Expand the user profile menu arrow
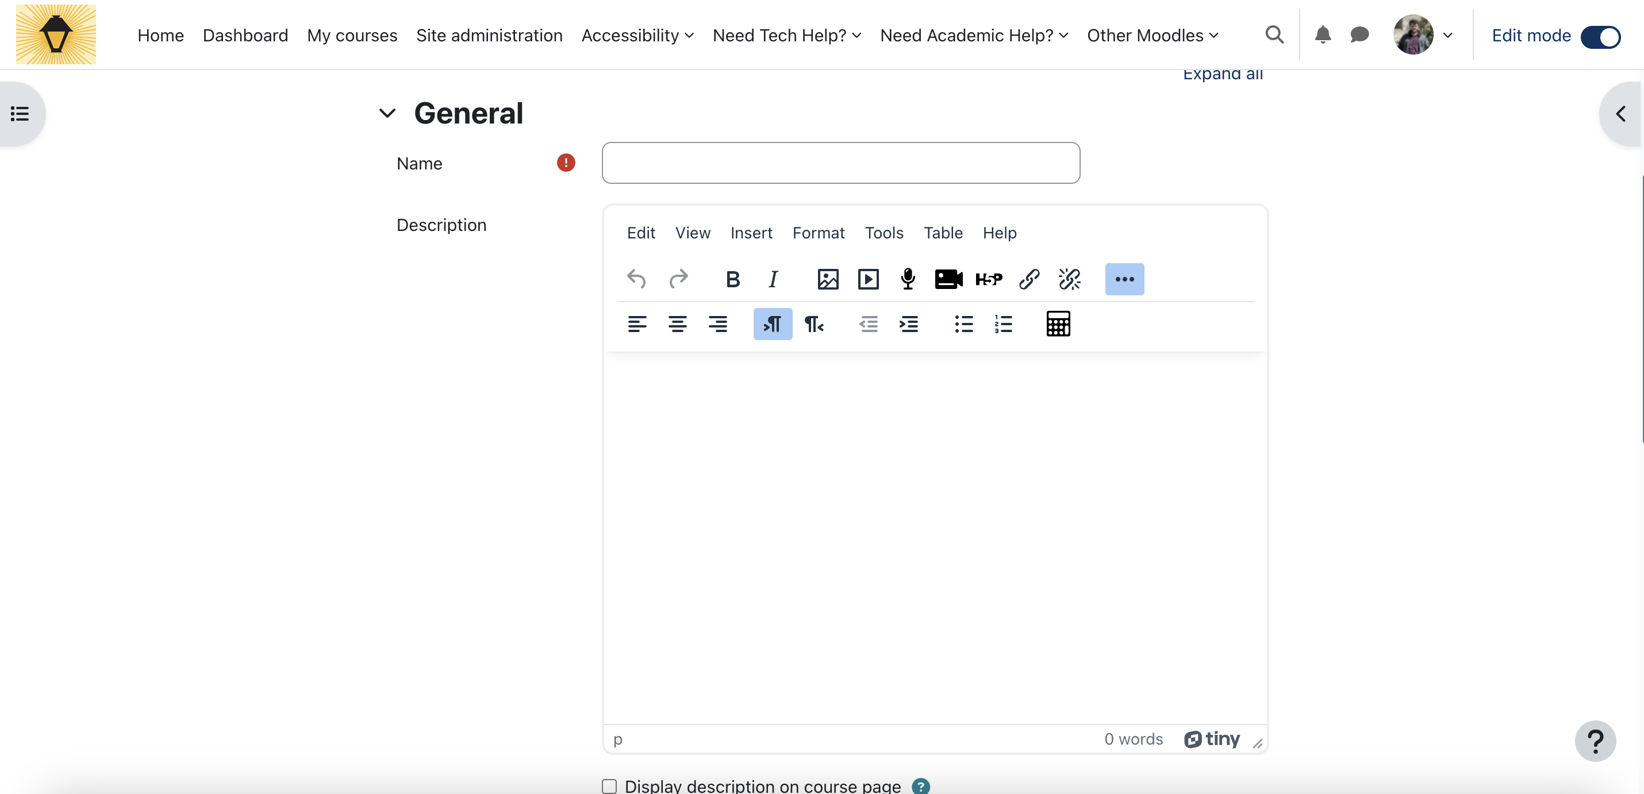 coord(1447,35)
